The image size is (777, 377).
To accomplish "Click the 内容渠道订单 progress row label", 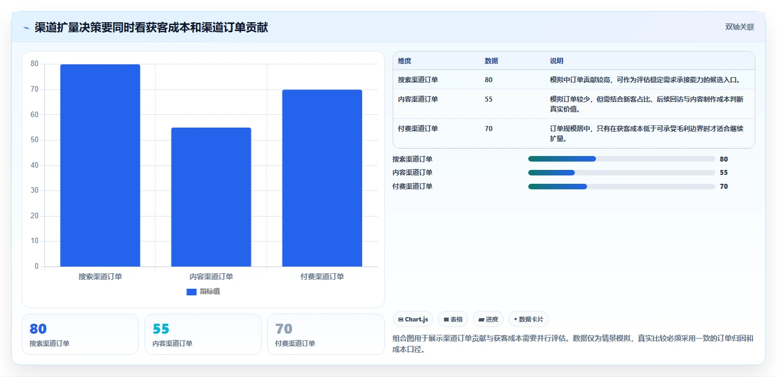I will click(412, 173).
